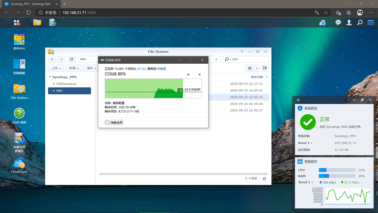Switch to File Station in DSM taskbar
Viewport: 378px width, 213px height.
[x=37, y=23]
